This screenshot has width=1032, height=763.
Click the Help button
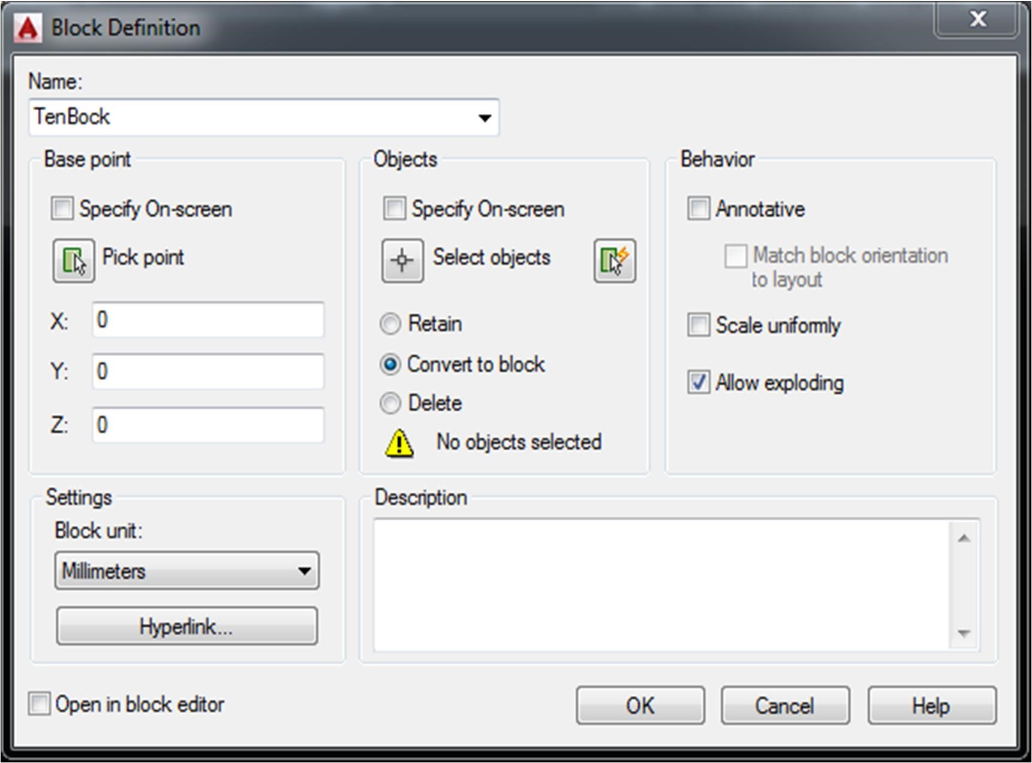point(931,705)
